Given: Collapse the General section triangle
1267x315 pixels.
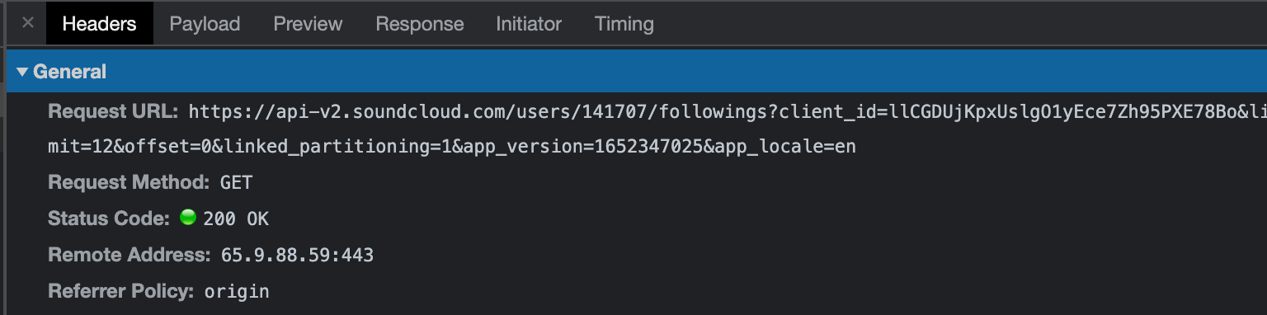Looking at the screenshot, I should click(22, 73).
